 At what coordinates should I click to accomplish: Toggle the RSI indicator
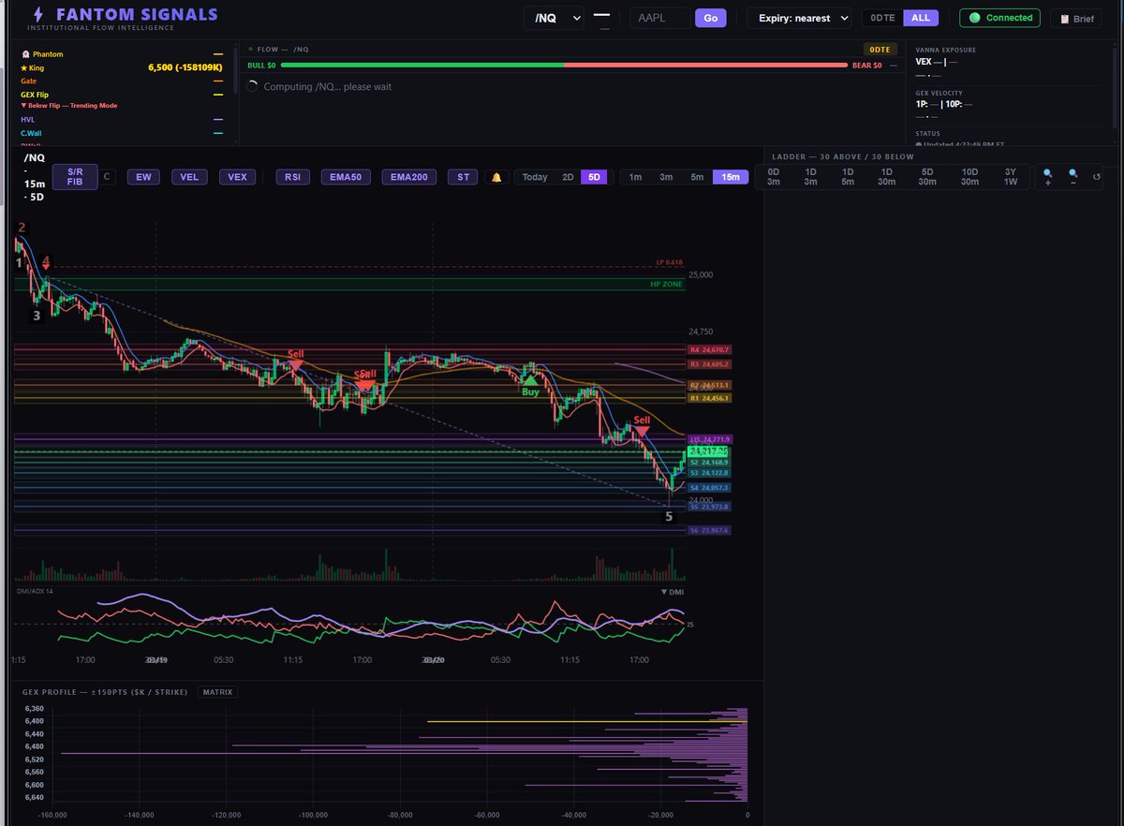pos(293,177)
